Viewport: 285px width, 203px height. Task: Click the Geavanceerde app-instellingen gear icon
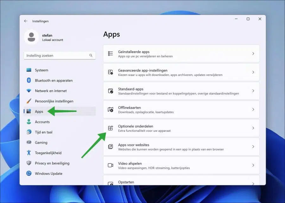click(x=111, y=72)
